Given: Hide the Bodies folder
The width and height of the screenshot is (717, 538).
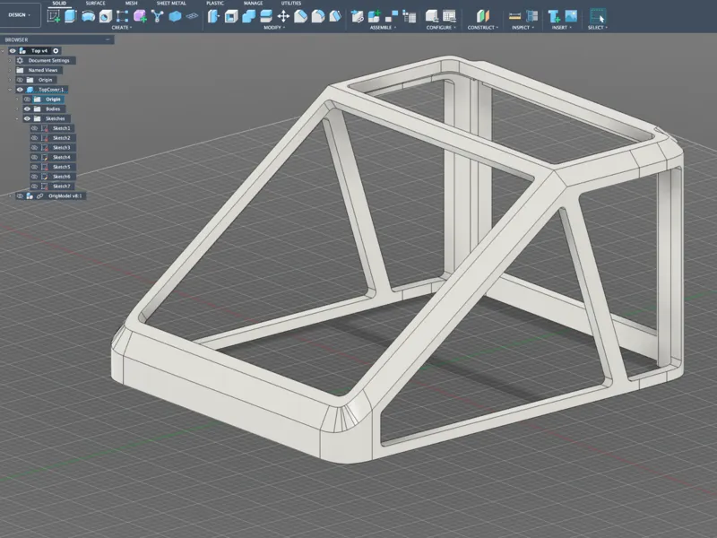Looking at the screenshot, I should click(x=27, y=108).
